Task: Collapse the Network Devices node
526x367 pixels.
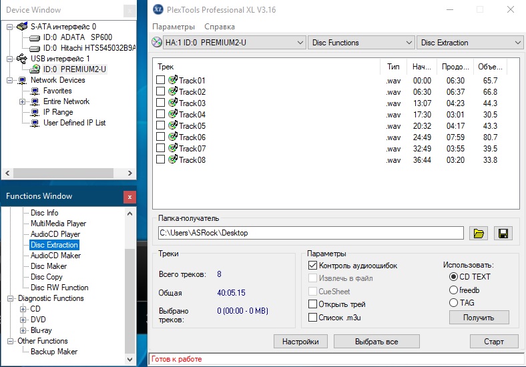Action: coord(10,80)
